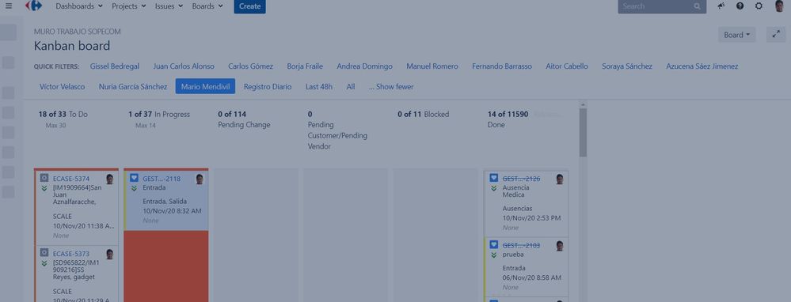Click assignee avatar on GEST-2103 card

(x=560, y=246)
